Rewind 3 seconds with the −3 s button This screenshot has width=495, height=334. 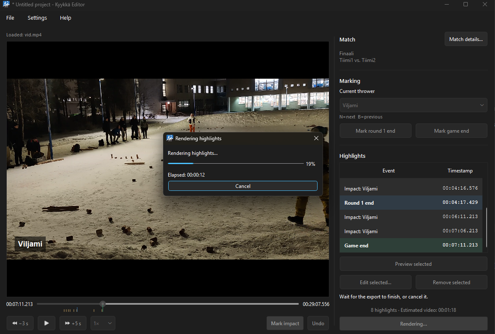pos(20,323)
